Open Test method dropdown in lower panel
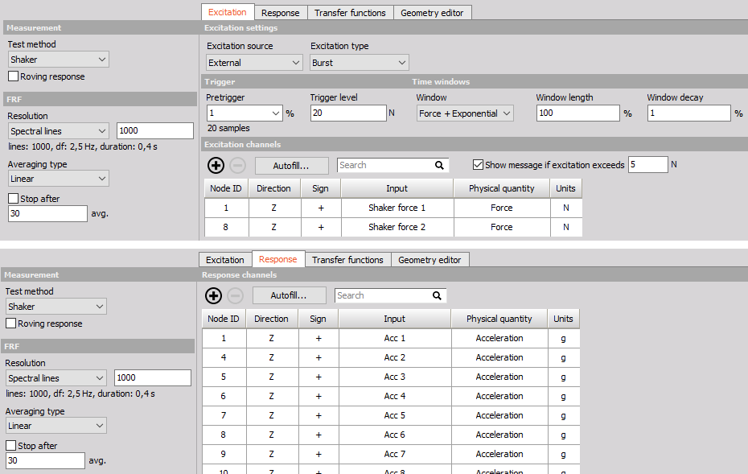The image size is (748, 474). pos(56,307)
